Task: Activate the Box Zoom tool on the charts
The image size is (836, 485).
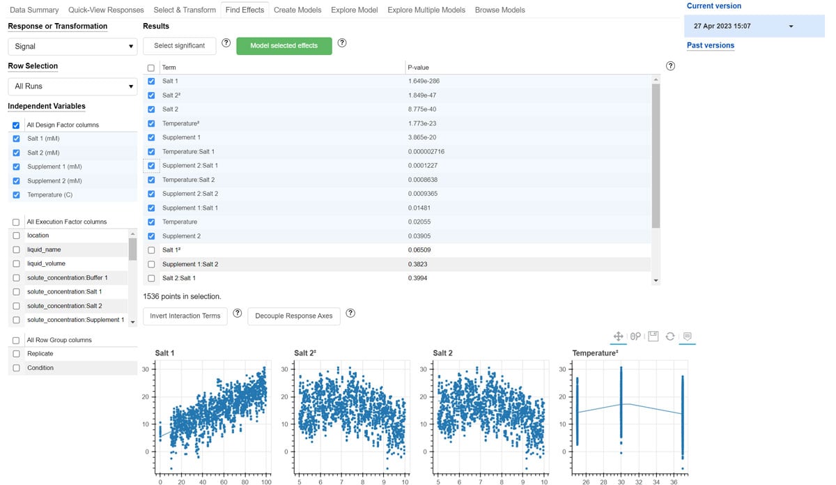Action: coord(635,336)
